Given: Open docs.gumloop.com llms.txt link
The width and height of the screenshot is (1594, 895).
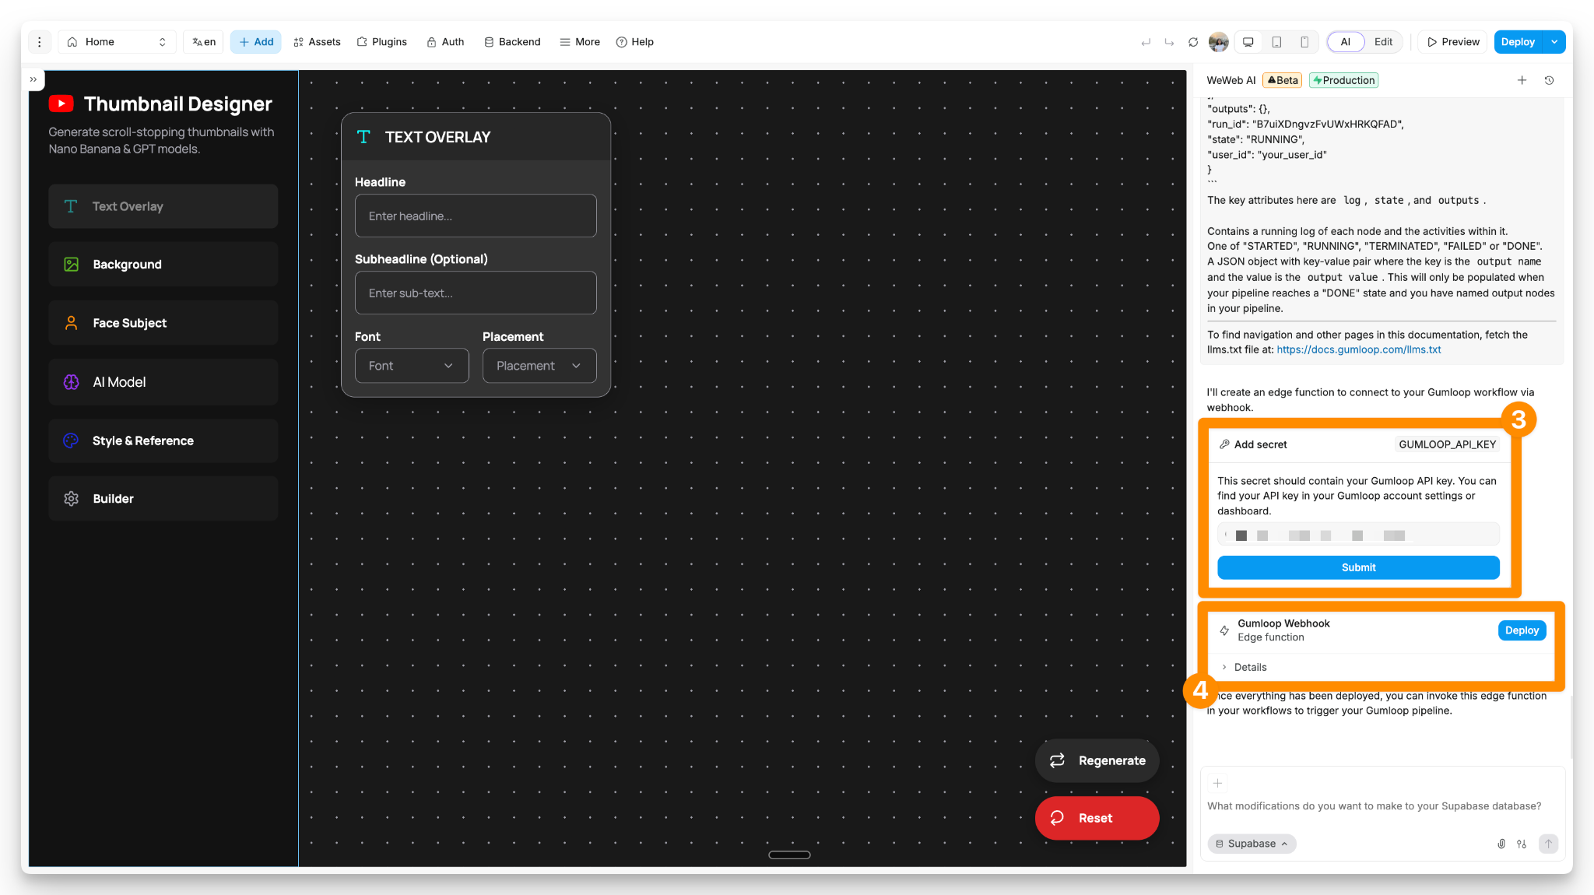Looking at the screenshot, I should point(1358,349).
